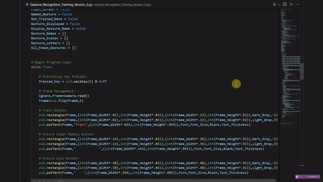
Task: Click the cv2.waitKey(1) call
Action: 80,81
